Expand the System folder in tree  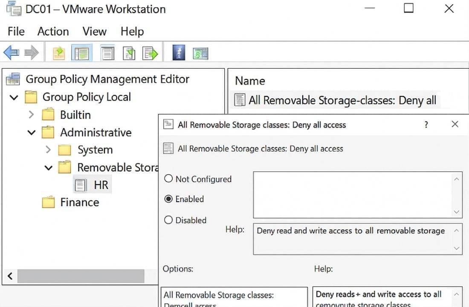[x=48, y=150]
